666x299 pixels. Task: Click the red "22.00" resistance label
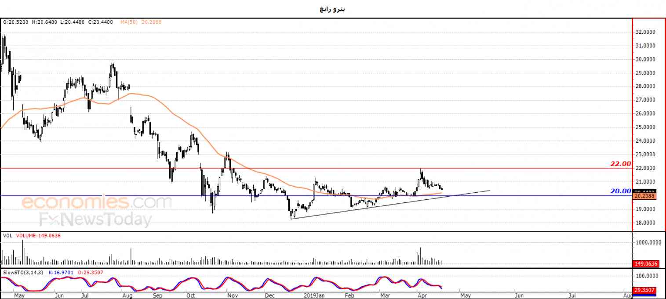tap(621, 164)
